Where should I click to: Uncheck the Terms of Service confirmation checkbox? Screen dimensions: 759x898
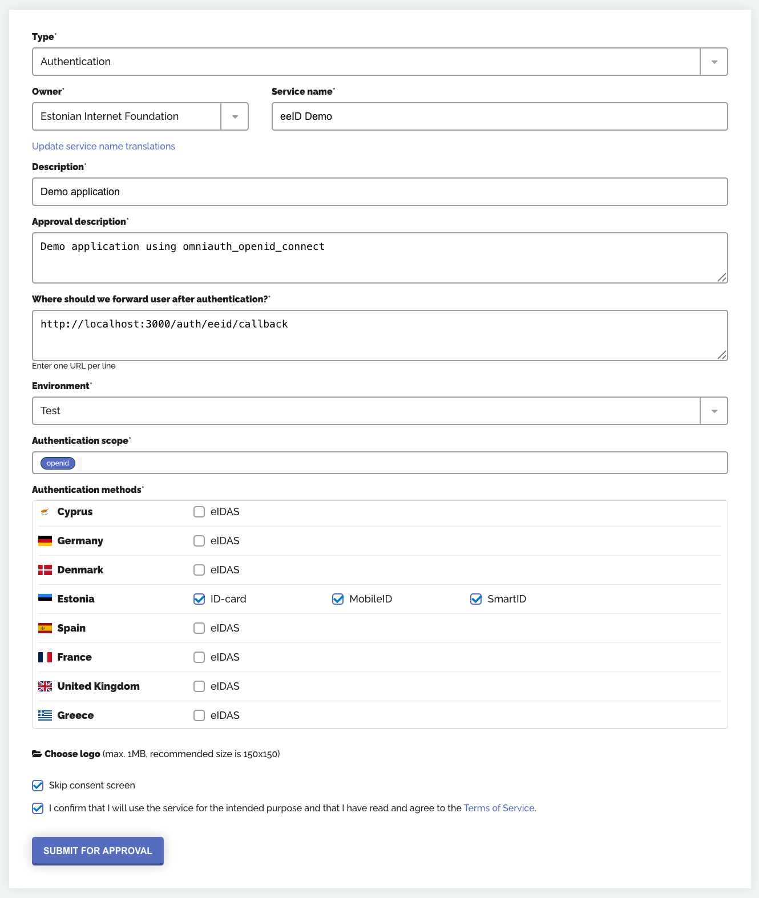pos(38,808)
